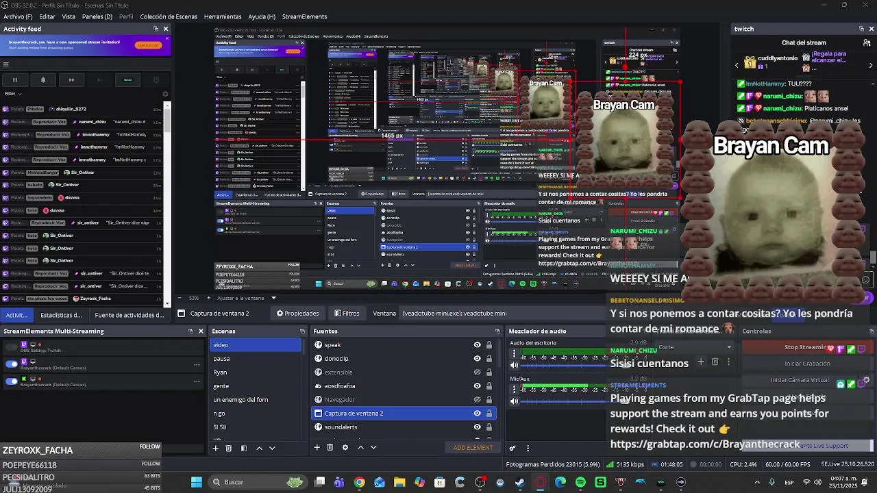Viewport: 877px width, 493px height.
Task: Open Filtros for selected source
Action: click(347, 314)
